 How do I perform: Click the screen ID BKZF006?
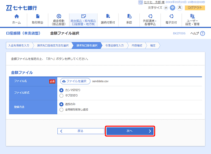click(x=179, y=33)
